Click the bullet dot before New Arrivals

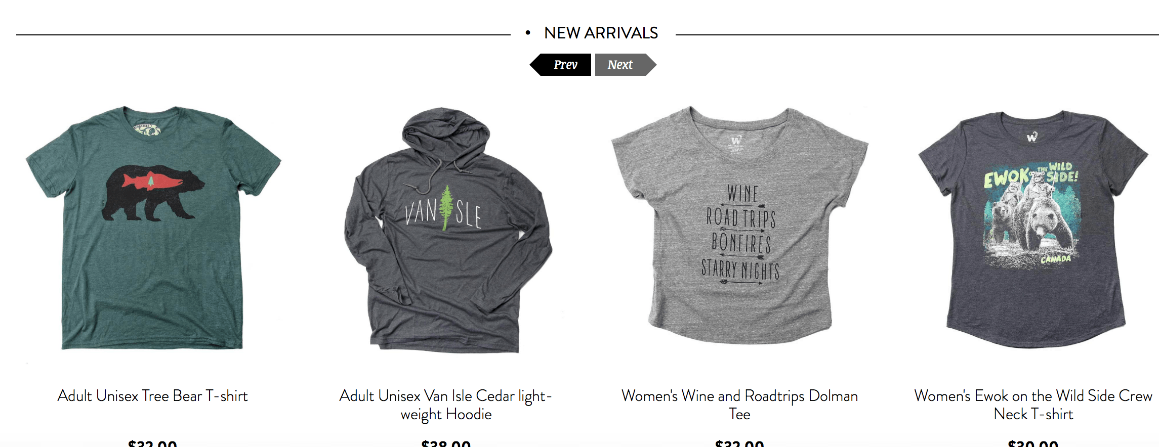pos(528,33)
